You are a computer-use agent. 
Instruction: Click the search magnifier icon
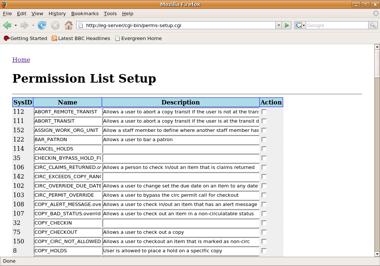(373, 25)
